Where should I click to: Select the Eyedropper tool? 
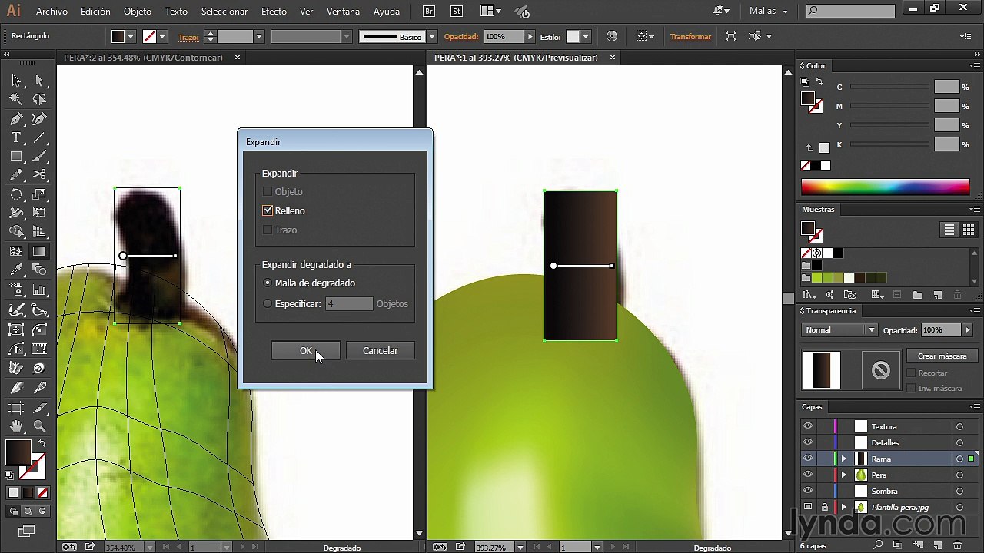(x=16, y=270)
